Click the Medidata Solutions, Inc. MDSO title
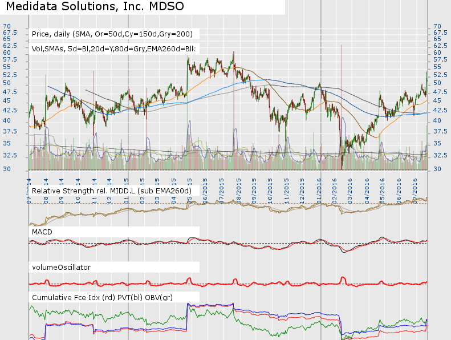This screenshot has height=340, width=451. (95, 6)
